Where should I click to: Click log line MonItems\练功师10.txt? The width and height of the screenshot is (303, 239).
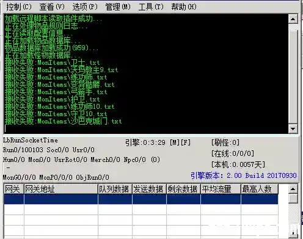[x=60, y=107]
